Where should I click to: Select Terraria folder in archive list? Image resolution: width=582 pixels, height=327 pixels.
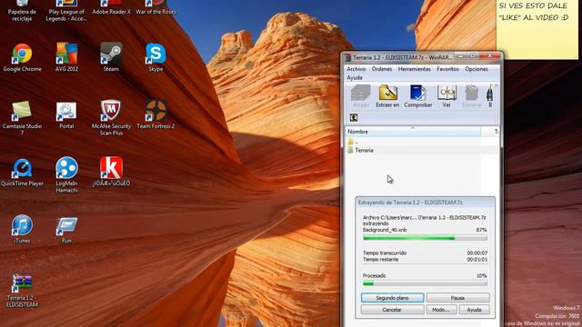click(422, 150)
